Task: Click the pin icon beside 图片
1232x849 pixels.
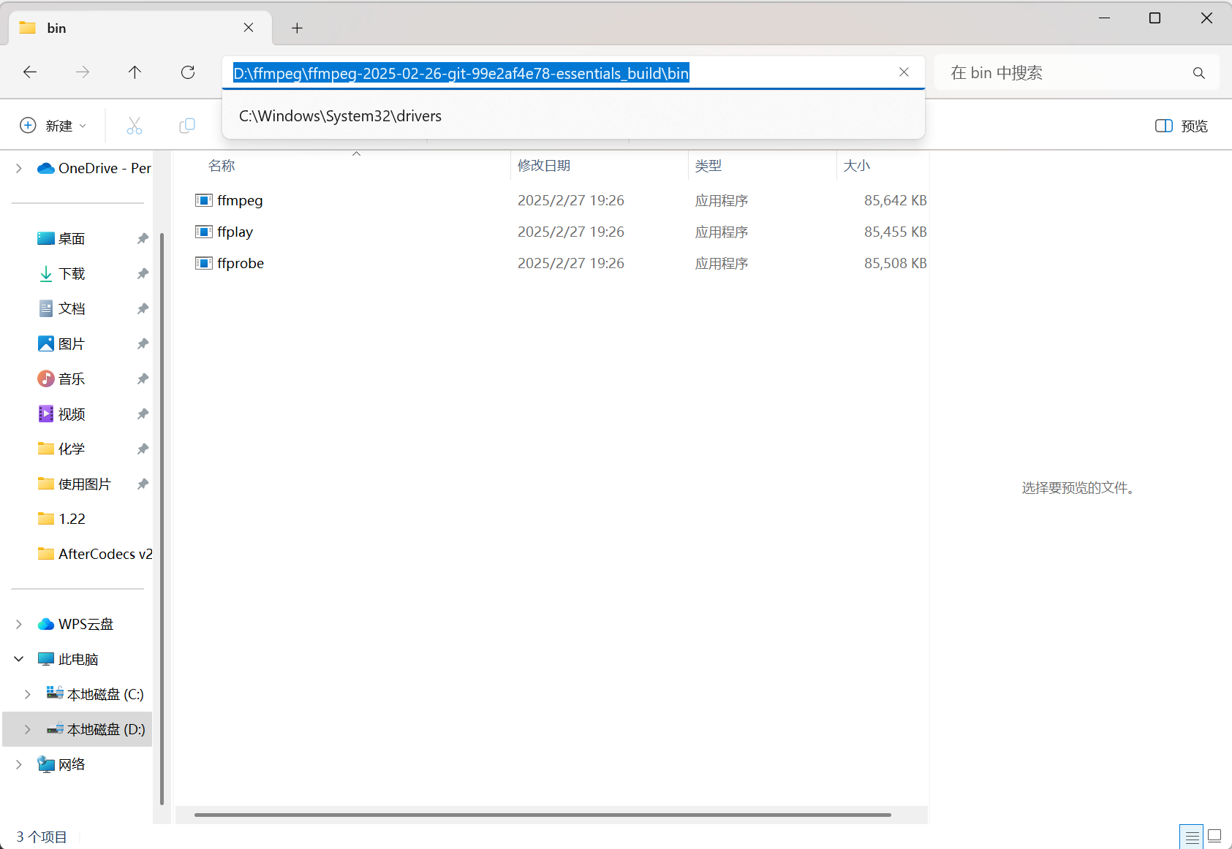Action: pos(143,343)
